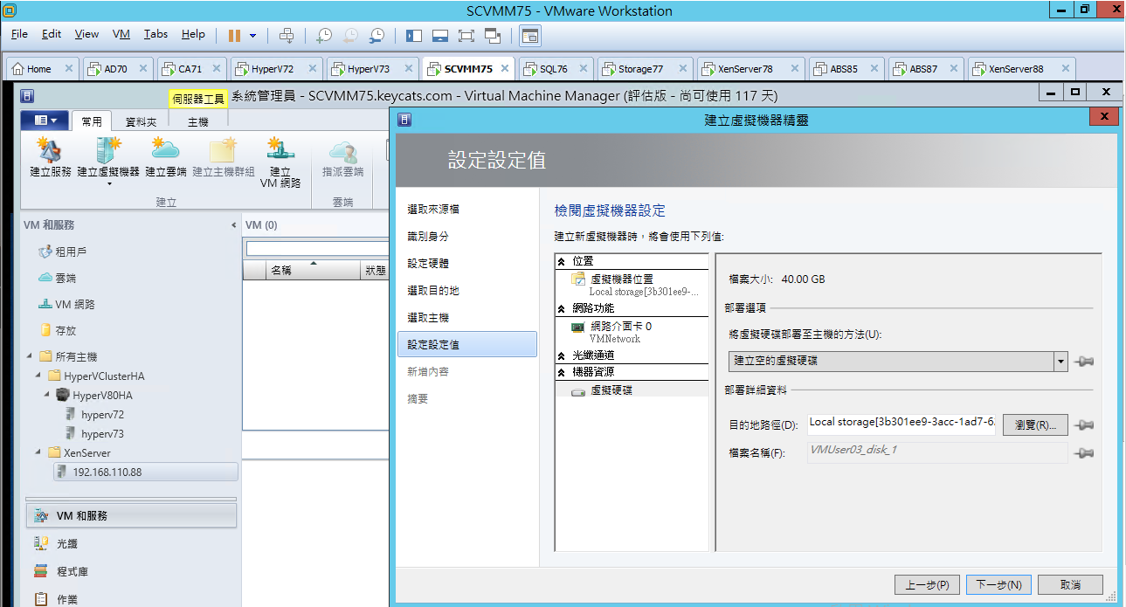Click the 建立 VM 網路 ribbon icon
Image resolution: width=1126 pixels, height=607 pixels.
coord(280,162)
